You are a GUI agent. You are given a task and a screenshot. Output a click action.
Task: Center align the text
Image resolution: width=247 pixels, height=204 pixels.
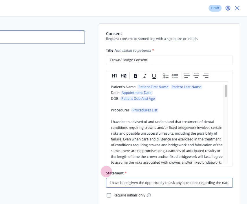pos(196,76)
